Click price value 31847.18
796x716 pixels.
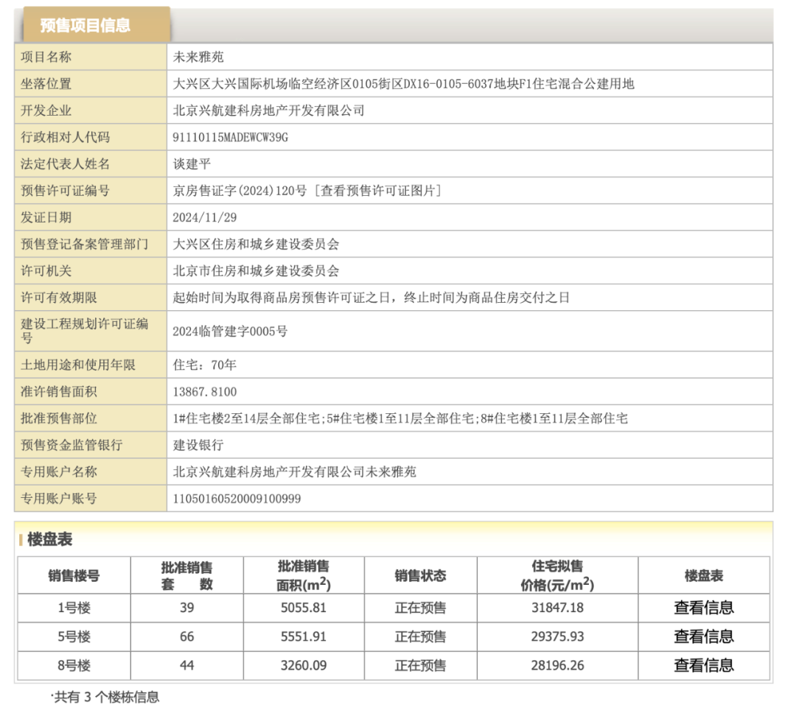tap(557, 608)
